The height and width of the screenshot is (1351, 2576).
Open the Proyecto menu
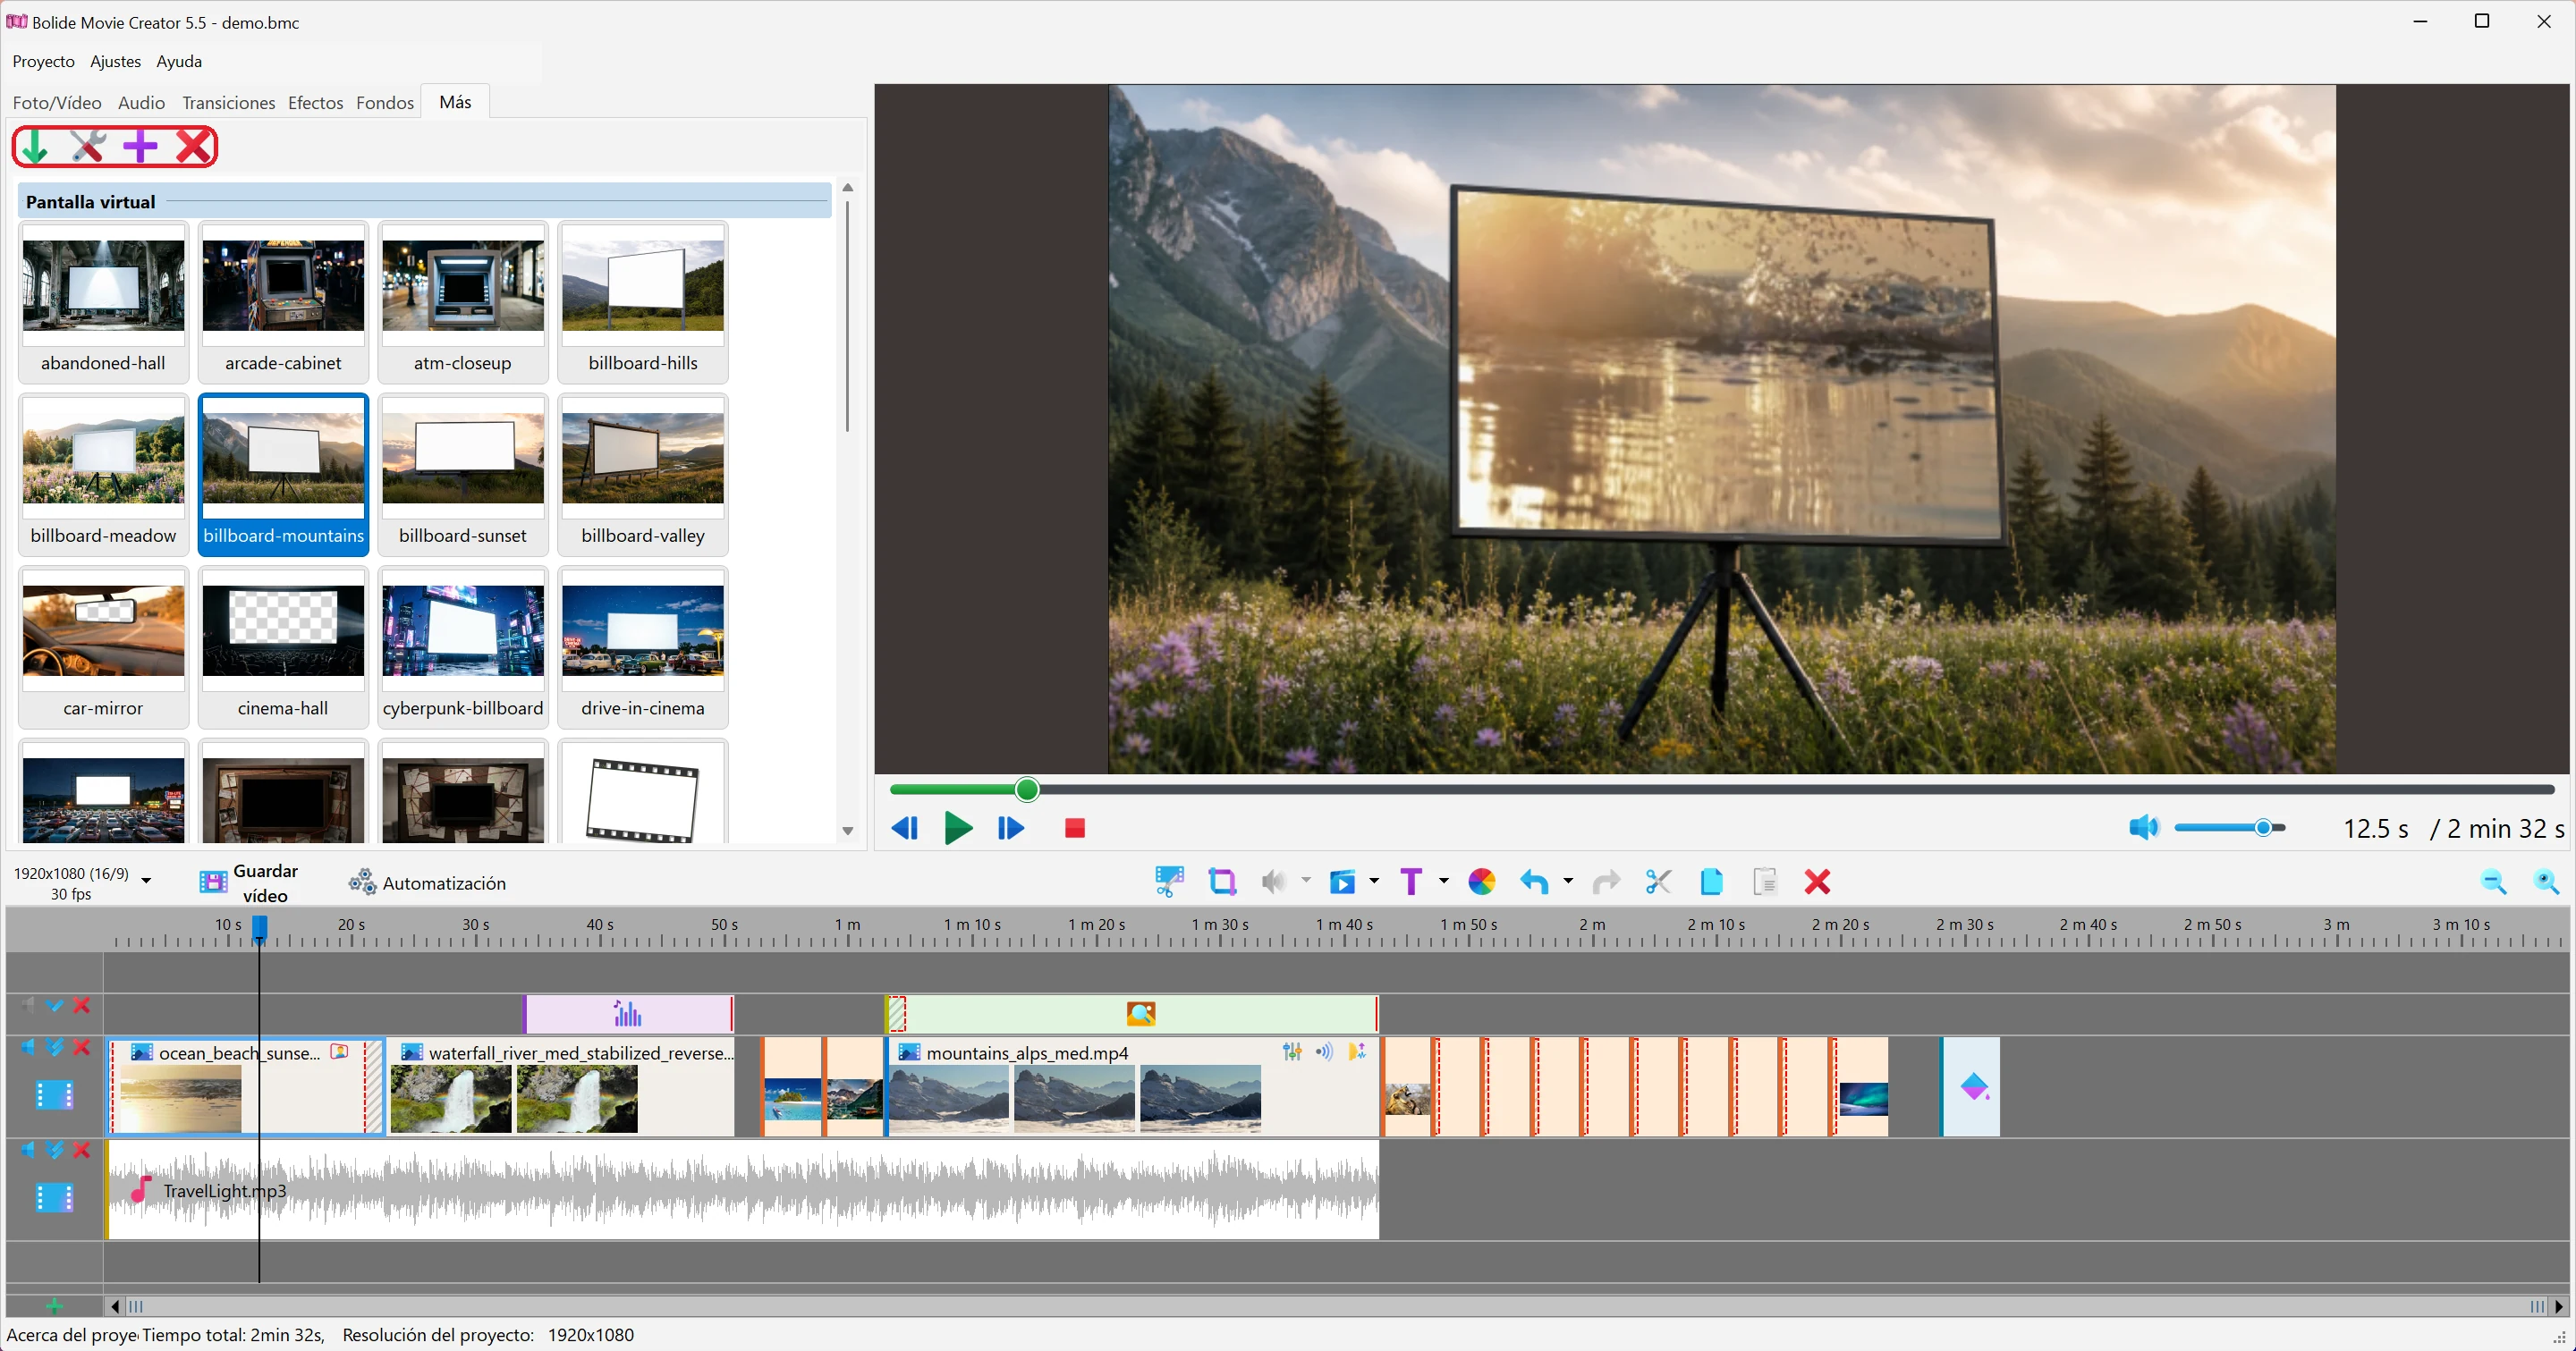click(x=43, y=61)
